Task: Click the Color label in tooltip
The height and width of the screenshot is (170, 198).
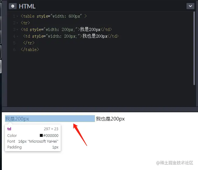Action: click(12, 136)
